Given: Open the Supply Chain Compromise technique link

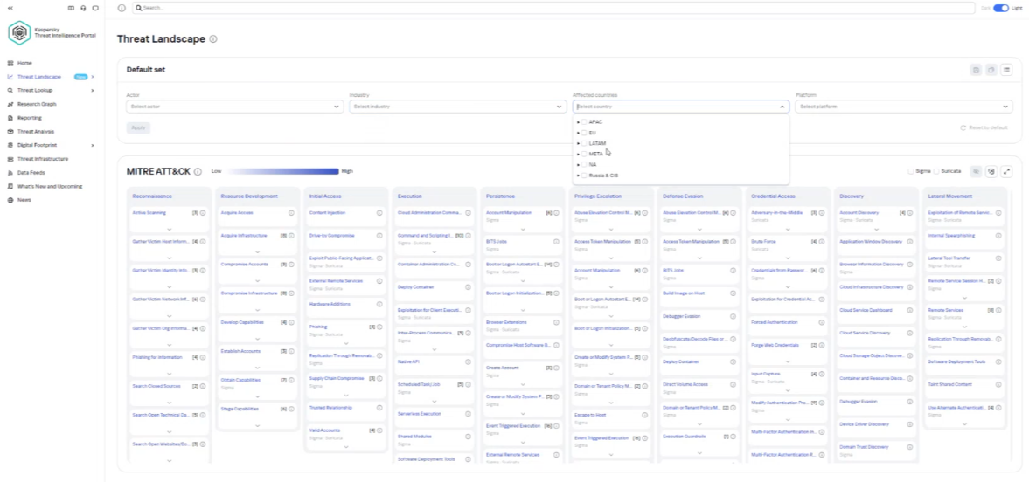Looking at the screenshot, I should 337,378.
